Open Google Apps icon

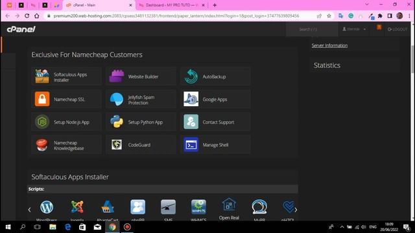point(191,99)
